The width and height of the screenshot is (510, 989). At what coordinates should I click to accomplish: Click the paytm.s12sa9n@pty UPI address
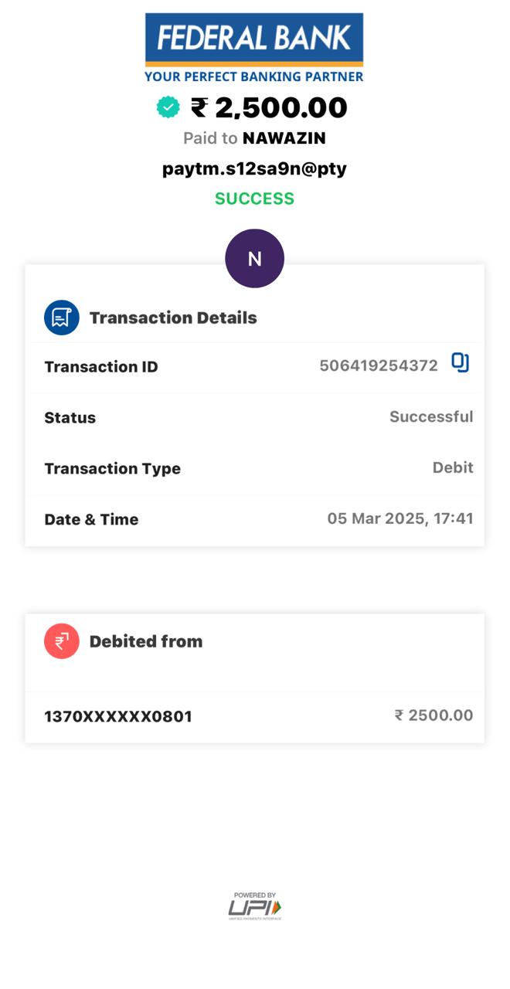pos(254,168)
